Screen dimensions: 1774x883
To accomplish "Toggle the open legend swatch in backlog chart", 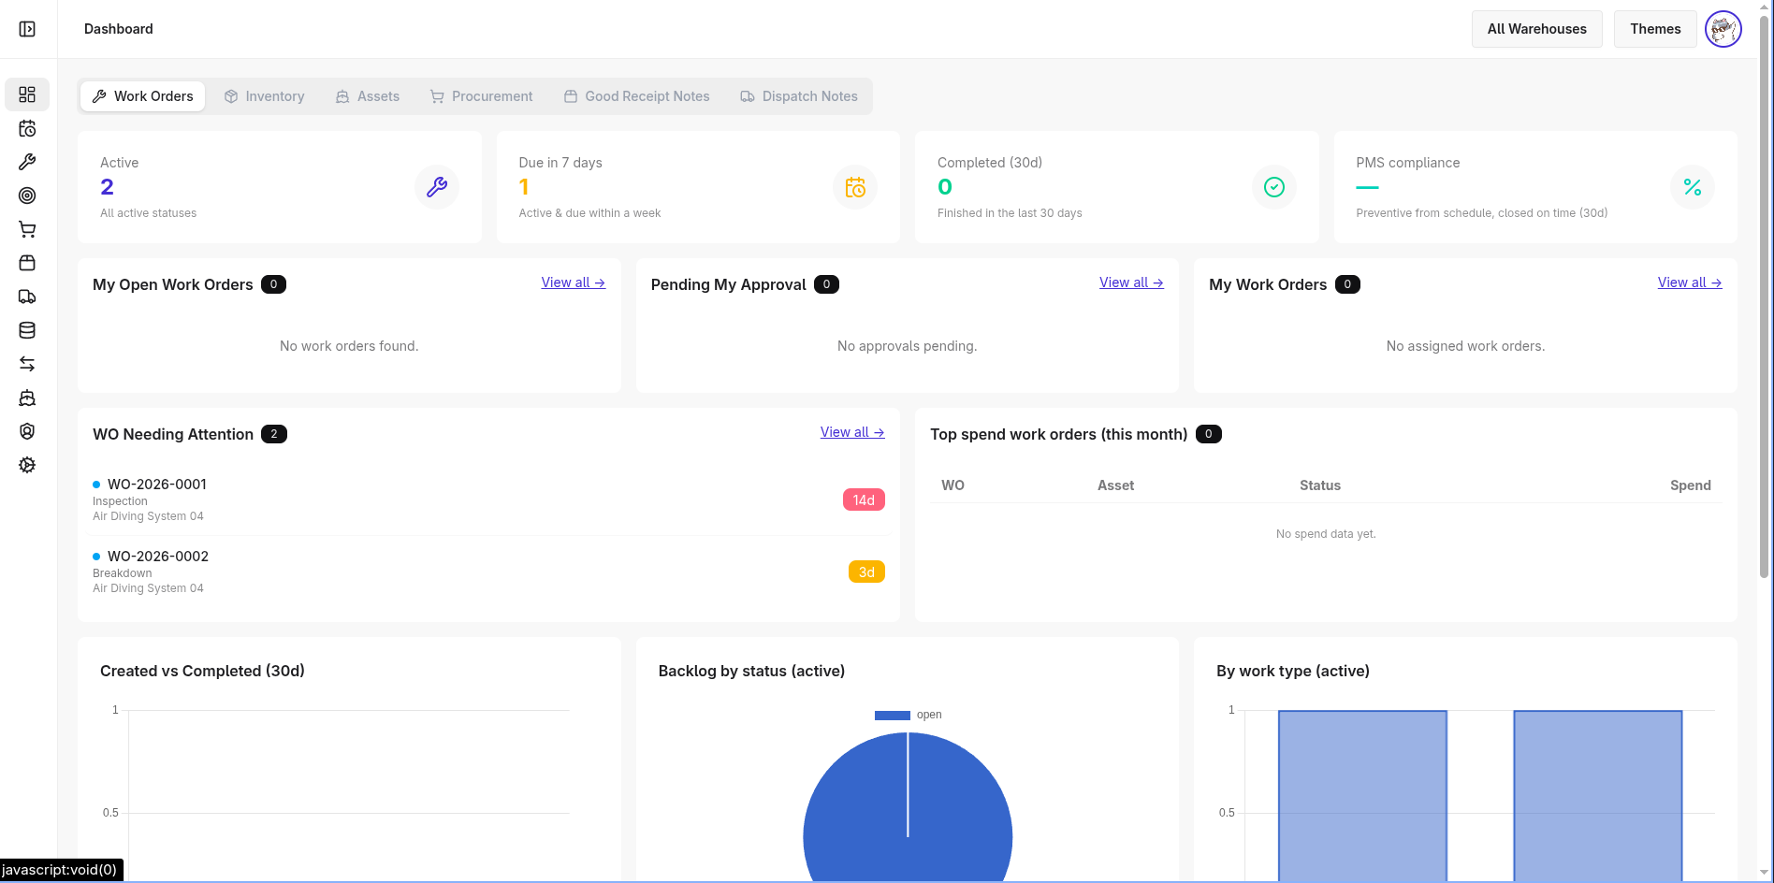I will pos(892,715).
